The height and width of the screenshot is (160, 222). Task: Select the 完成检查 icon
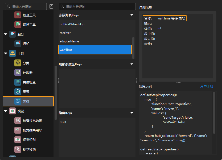tap(18, 82)
